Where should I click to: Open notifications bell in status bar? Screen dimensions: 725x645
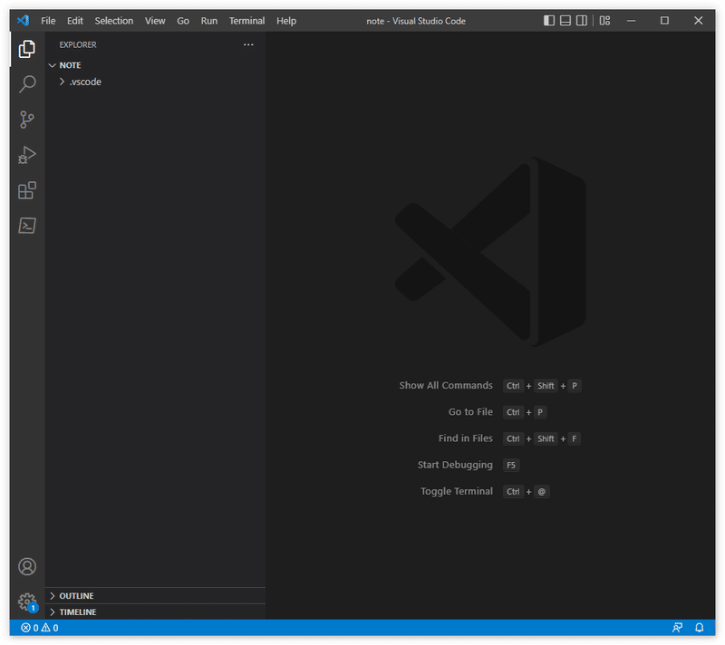(x=700, y=628)
